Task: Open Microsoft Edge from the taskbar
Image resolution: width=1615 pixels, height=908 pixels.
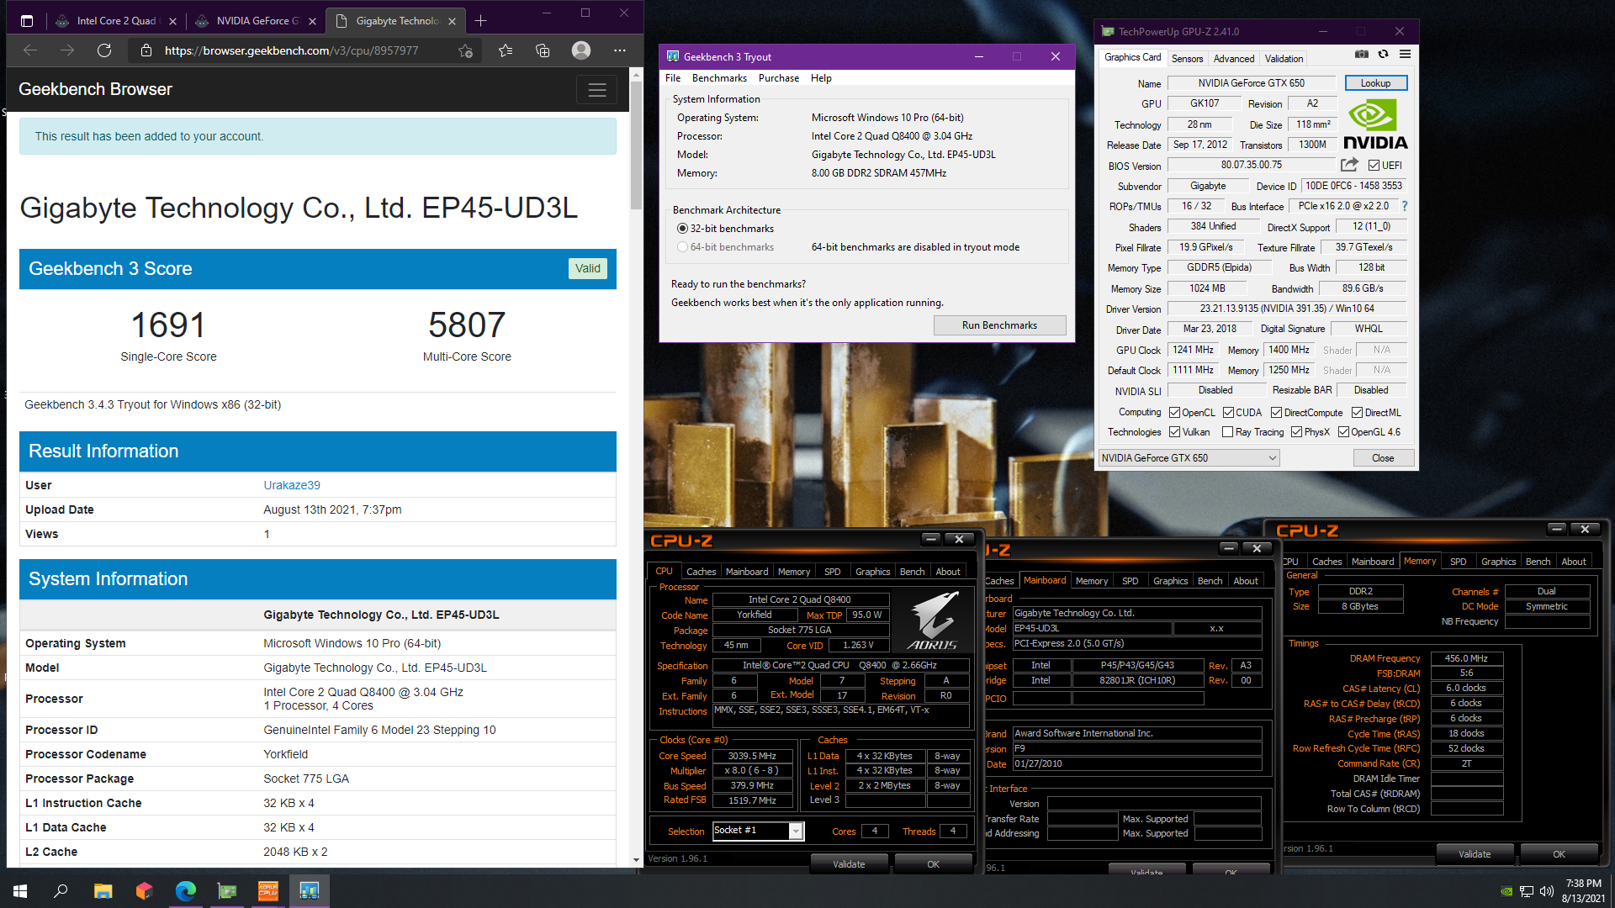Action: [x=185, y=891]
